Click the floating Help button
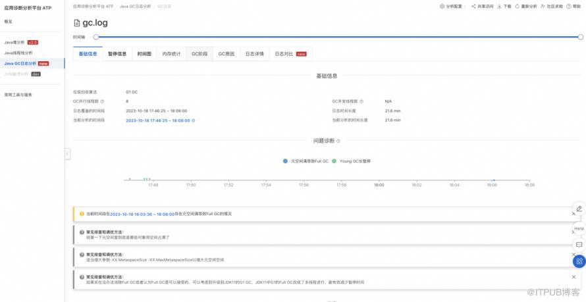The width and height of the screenshot is (586, 302). coord(579,228)
